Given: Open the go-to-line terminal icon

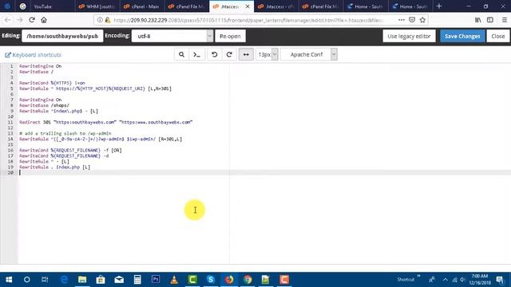Looking at the screenshot, I should point(197,55).
